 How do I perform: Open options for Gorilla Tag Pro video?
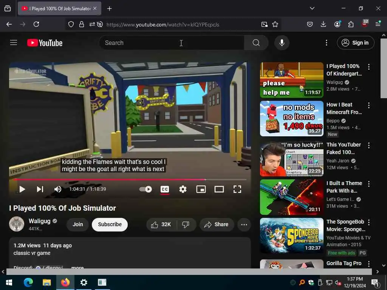369,264
